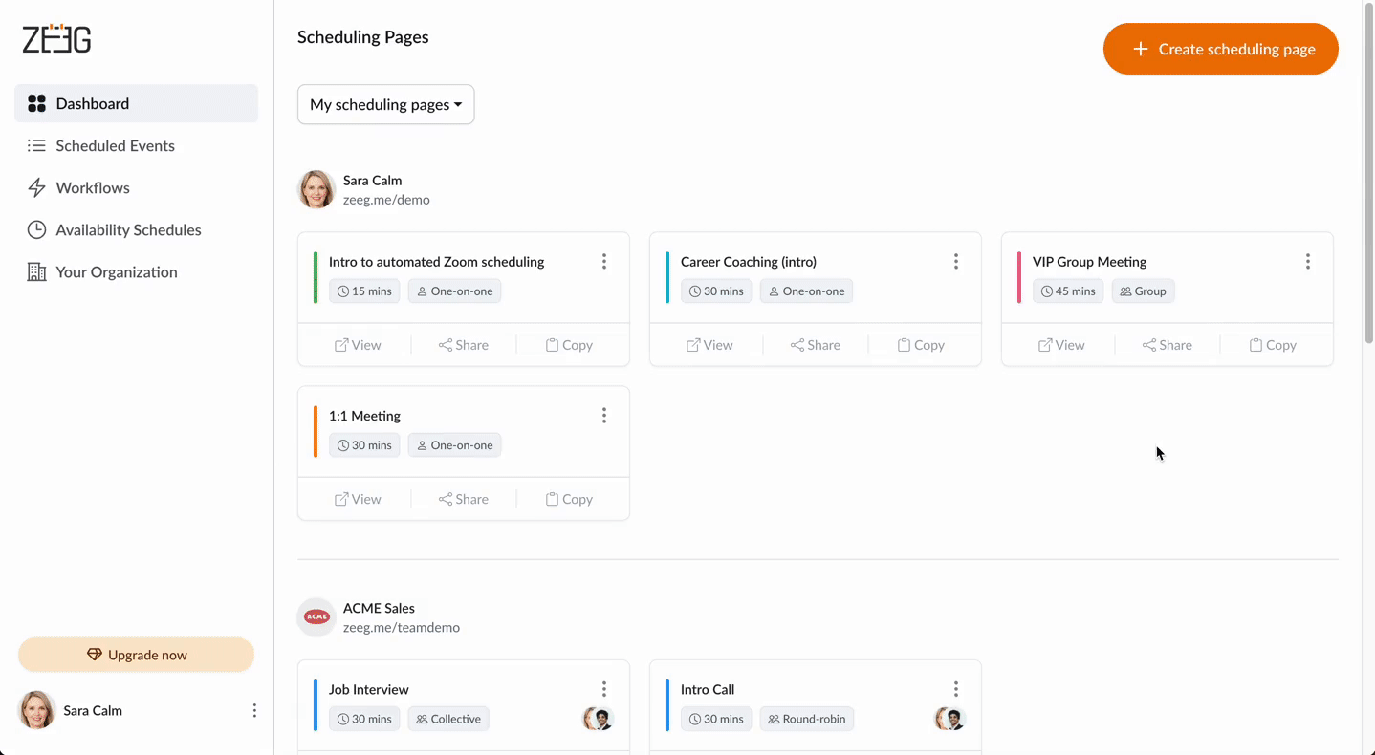1375x755 pixels.
Task: View the 1:1 Meeting scheduling page
Action: [358, 499]
